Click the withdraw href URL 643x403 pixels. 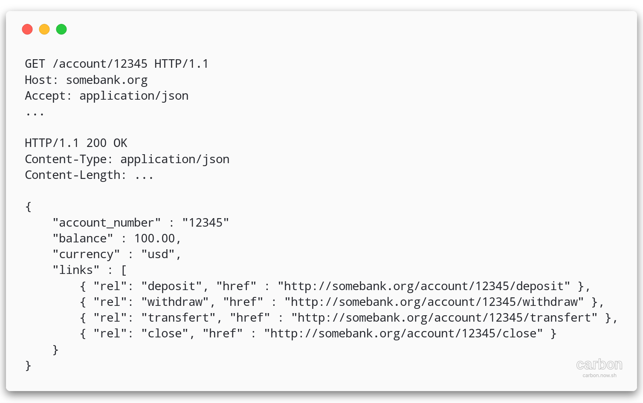[x=434, y=302]
